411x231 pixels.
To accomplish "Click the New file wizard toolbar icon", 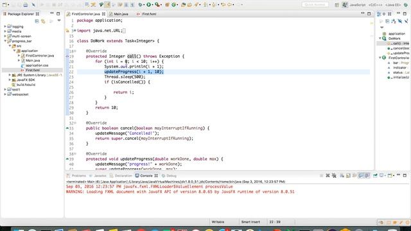I will (x=5, y=4).
